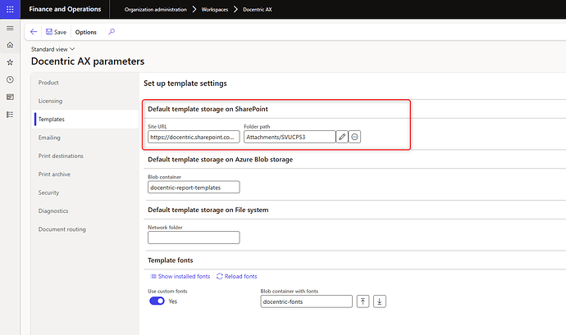This screenshot has width=566, height=335.
Task: Click the ellipsis circle button beside Folder path
Action: (355, 137)
